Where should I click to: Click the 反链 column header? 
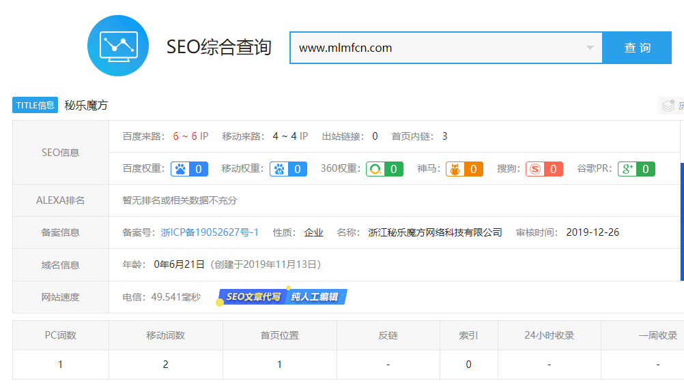388,335
